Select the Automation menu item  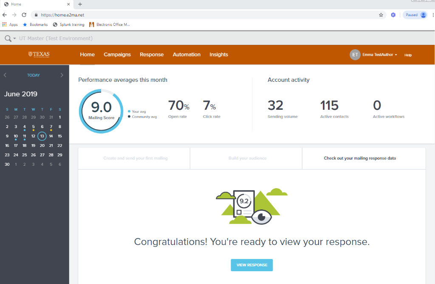186,54
